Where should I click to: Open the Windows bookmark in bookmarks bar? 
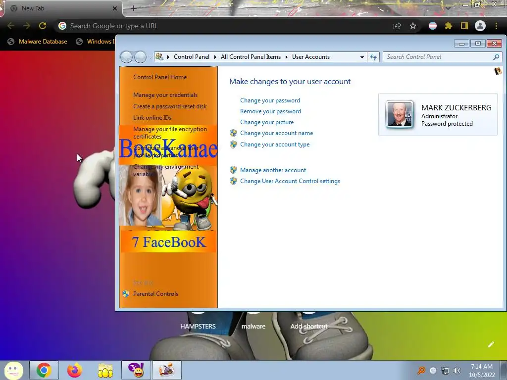[x=96, y=42]
